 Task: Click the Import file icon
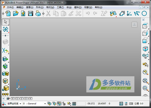pos(23,13)
